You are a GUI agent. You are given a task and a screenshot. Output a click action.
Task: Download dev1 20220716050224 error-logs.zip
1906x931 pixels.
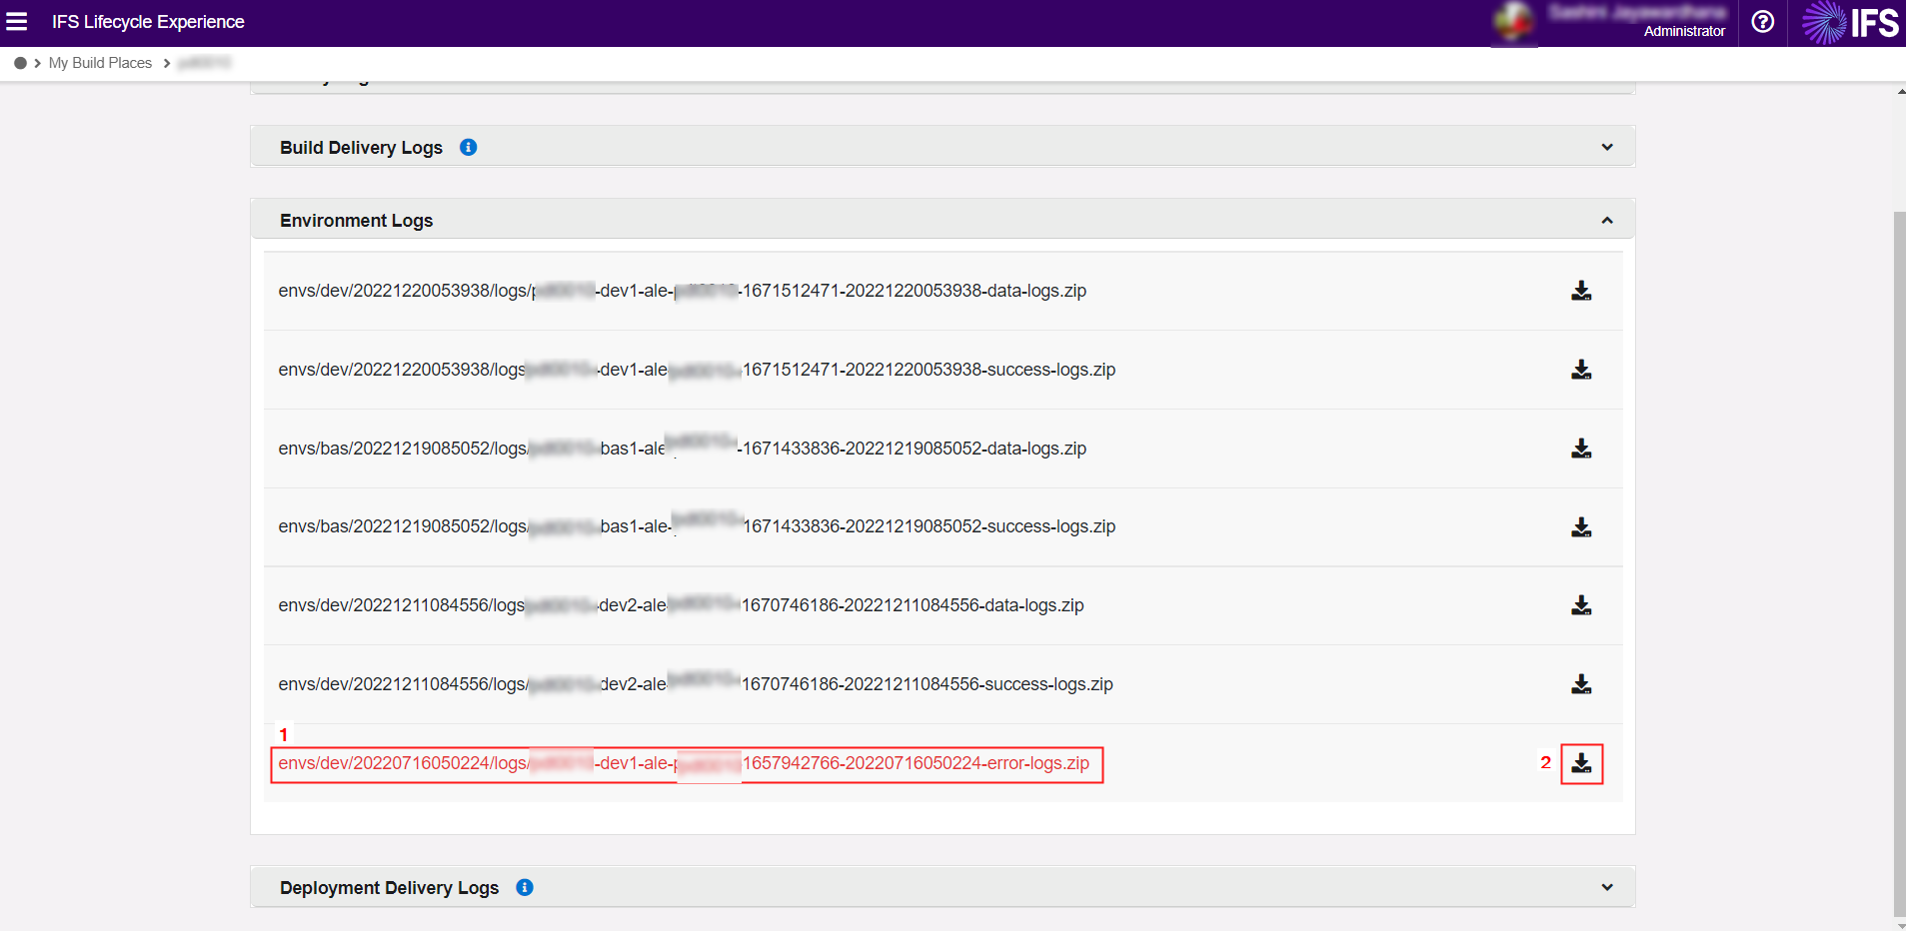pos(1581,763)
